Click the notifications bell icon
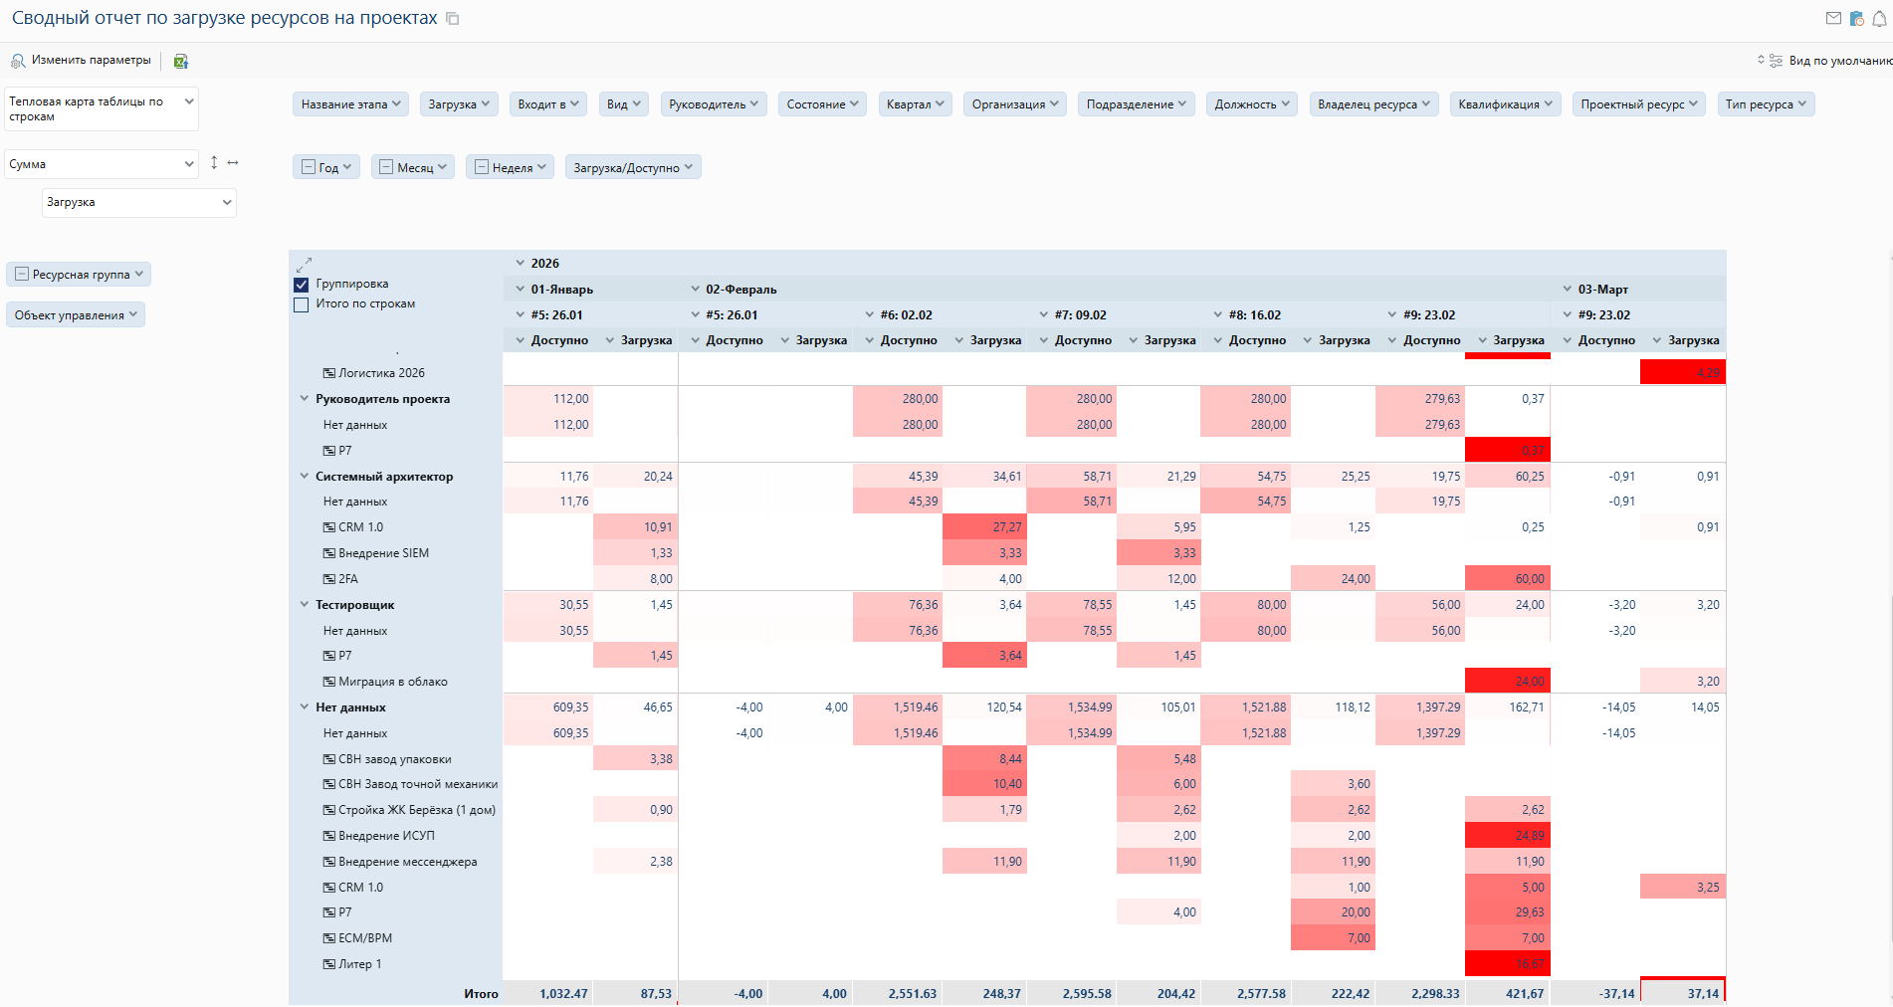 1880,18
